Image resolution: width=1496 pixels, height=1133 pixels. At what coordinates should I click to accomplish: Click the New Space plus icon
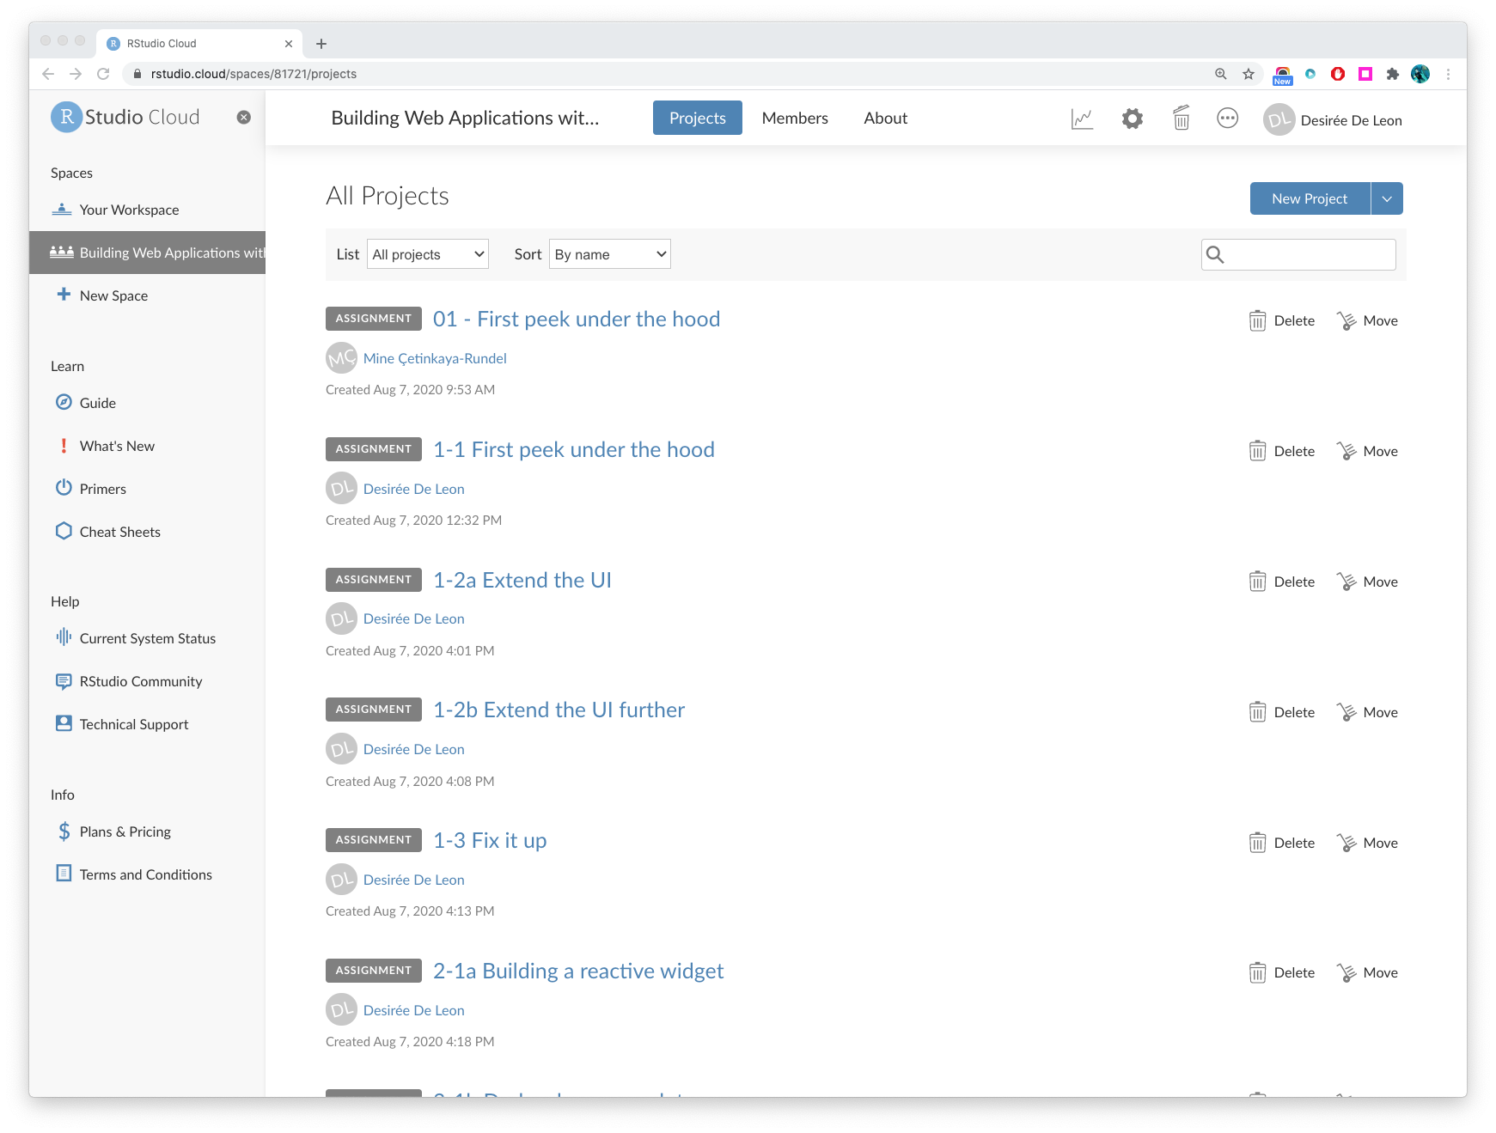coord(64,295)
